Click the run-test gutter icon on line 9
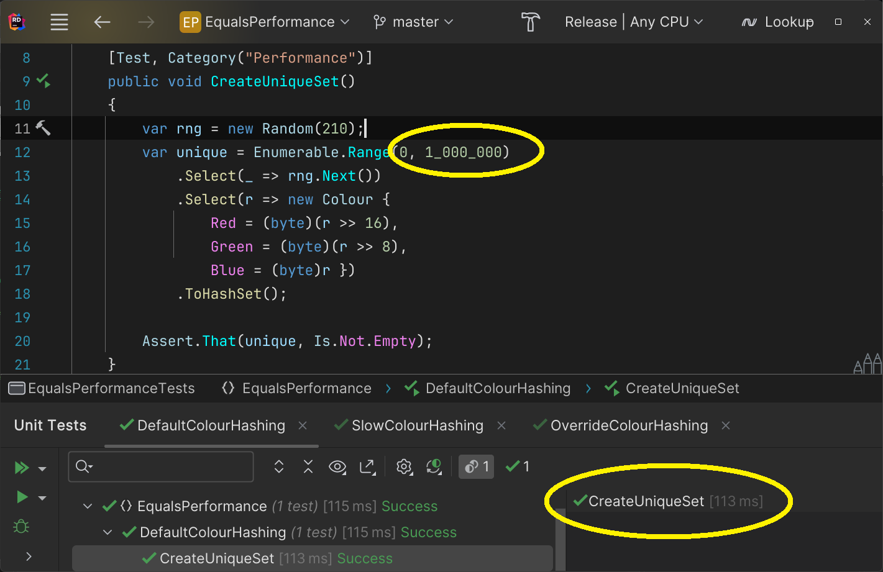The height and width of the screenshot is (572, 883). pyautogui.click(x=43, y=81)
